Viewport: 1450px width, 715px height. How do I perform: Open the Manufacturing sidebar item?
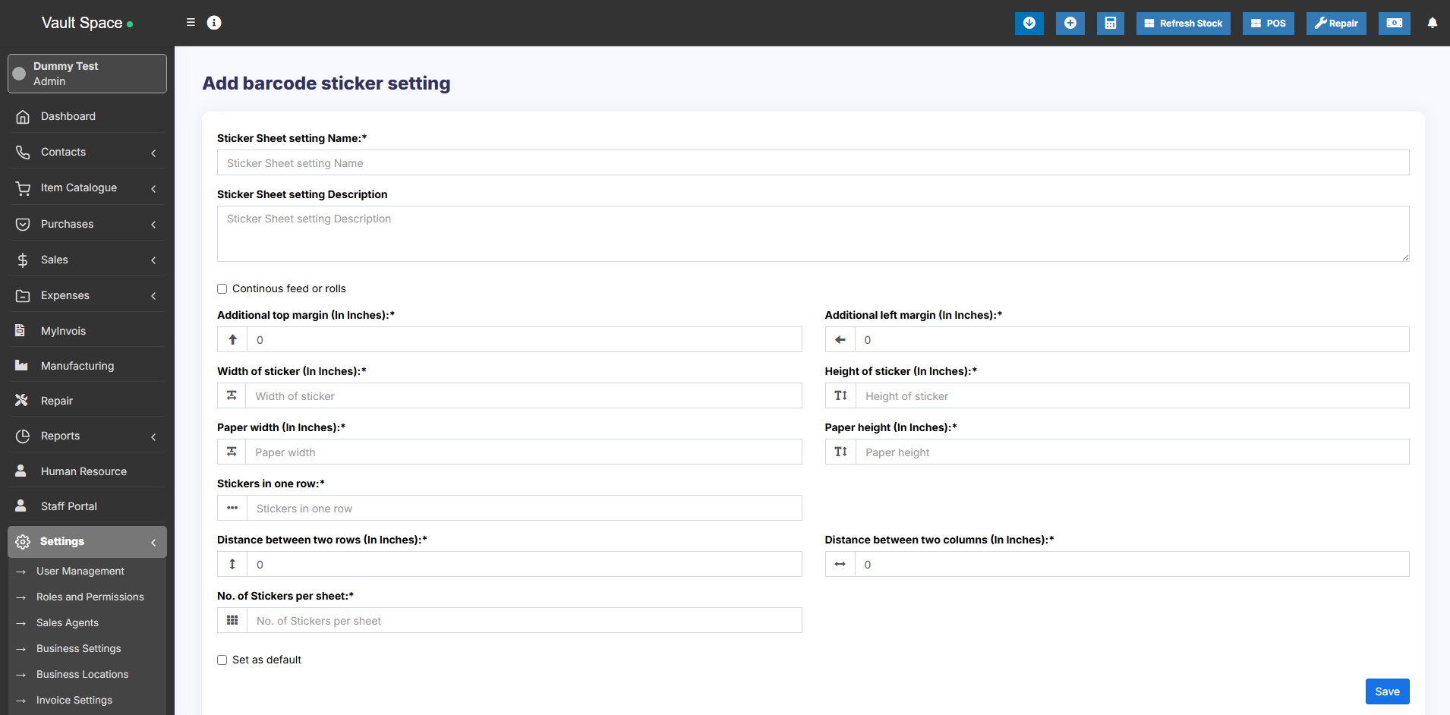point(77,366)
